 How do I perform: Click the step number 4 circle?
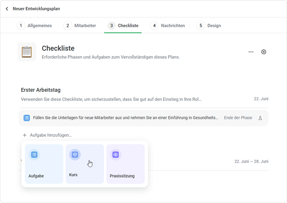(154, 26)
